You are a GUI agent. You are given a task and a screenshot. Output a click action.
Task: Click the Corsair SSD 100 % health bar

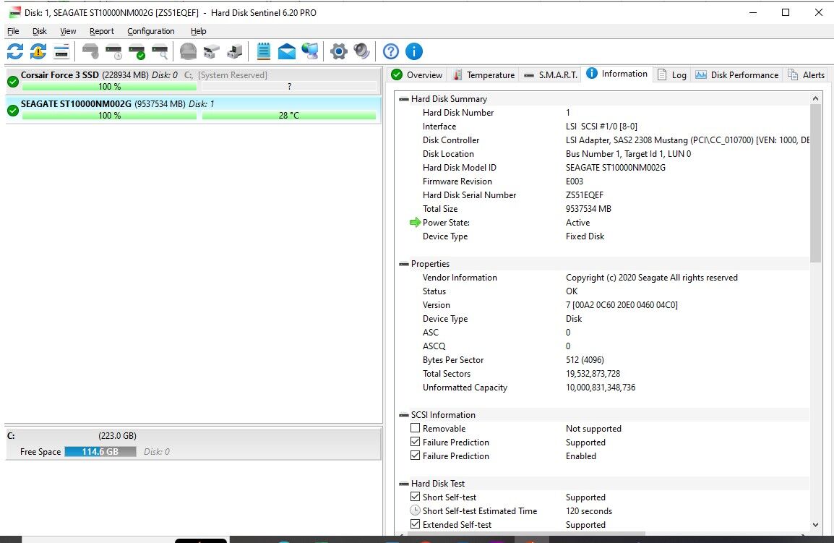[110, 87]
